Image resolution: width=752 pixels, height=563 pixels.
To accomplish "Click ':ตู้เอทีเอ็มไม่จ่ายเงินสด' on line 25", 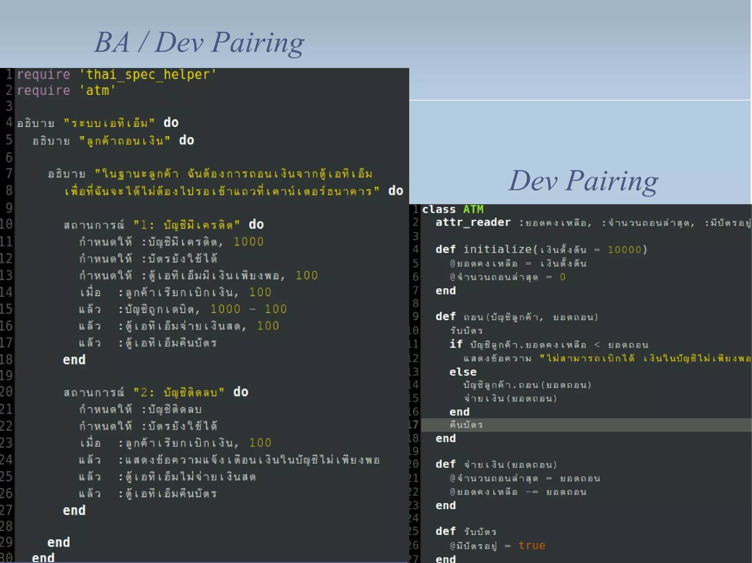I will [x=187, y=476].
